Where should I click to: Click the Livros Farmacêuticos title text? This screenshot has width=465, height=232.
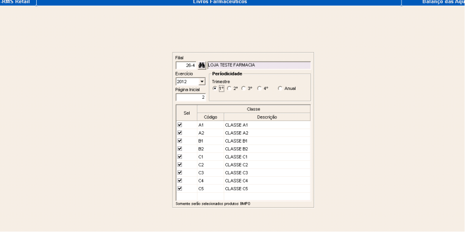tap(220, 2)
